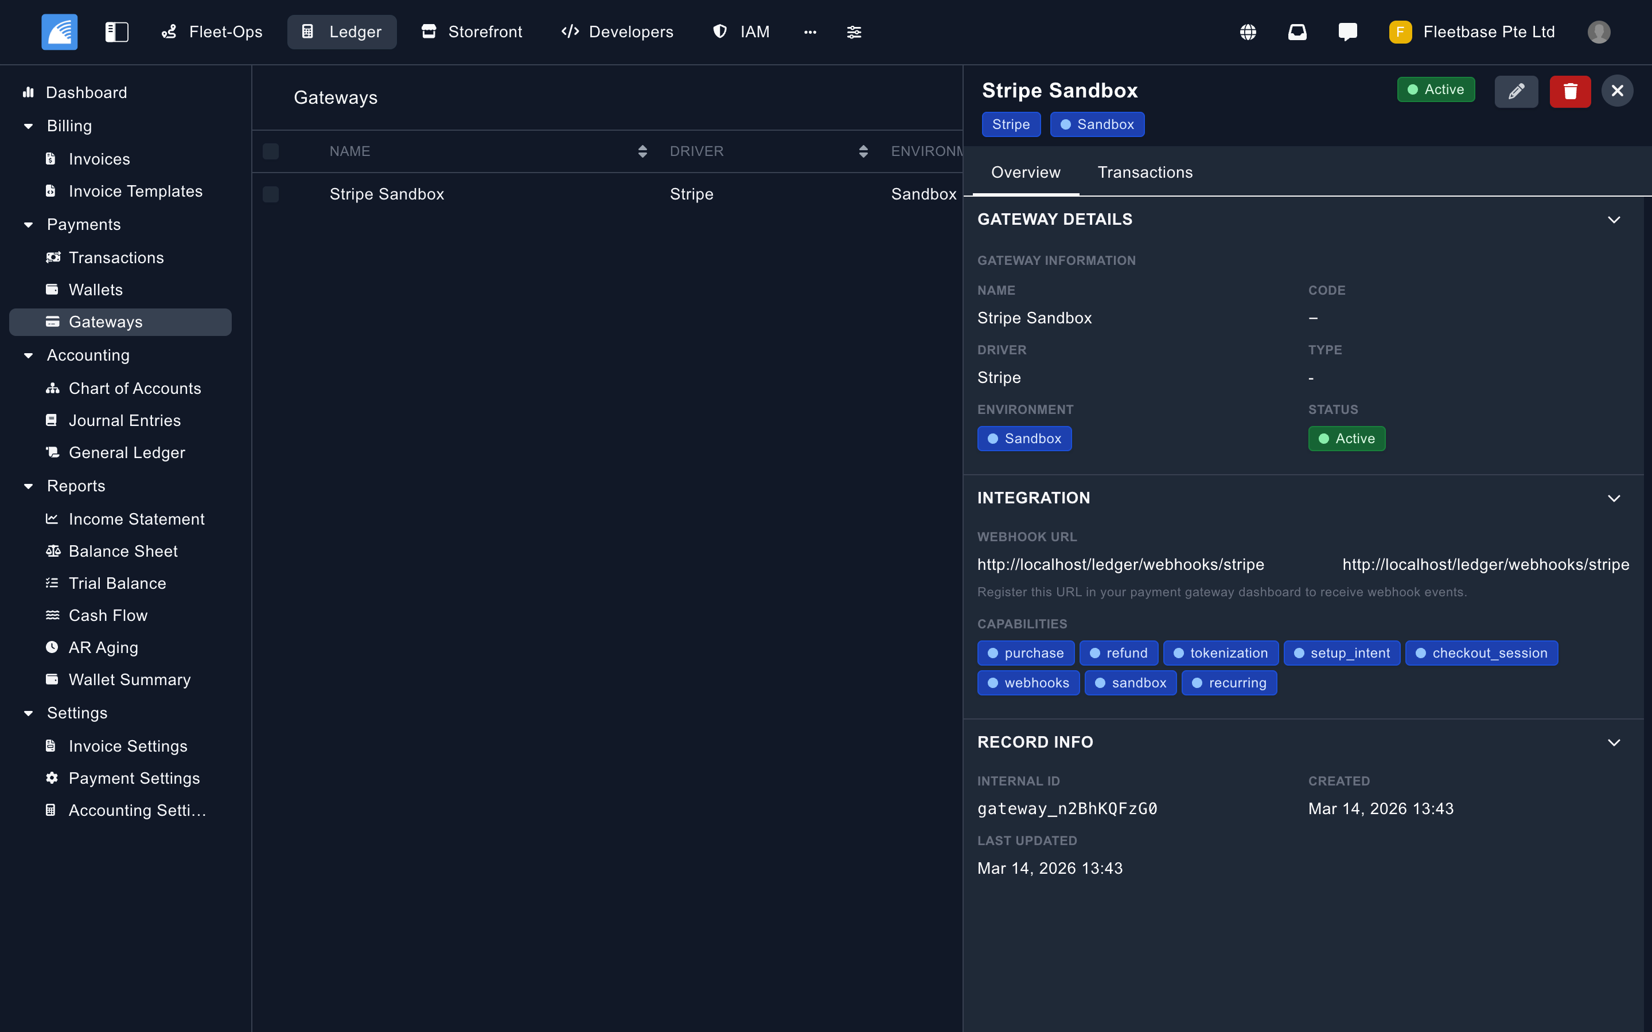Click the user avatar in the header
This screenshot has height=1032, width=1652.
(1599, 32)
